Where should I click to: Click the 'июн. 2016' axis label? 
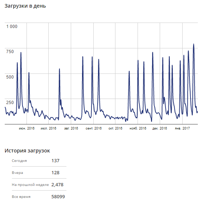(26, 128)
